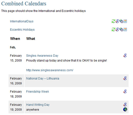Add National Day Lithuania to Google Calendar

coord(125,78)
